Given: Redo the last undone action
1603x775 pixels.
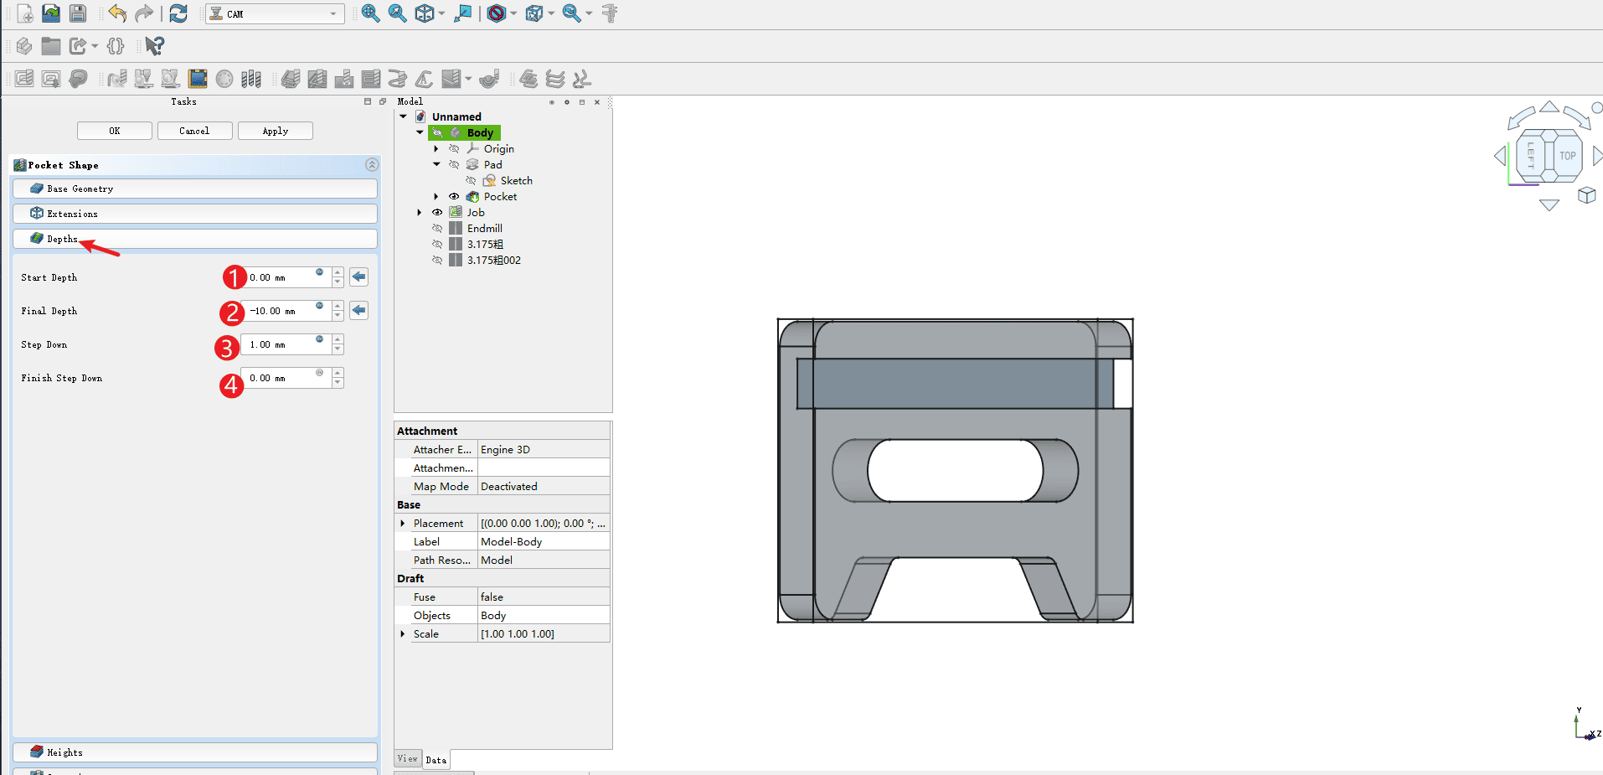Looking at the screenshot, I should coord(144,13).
